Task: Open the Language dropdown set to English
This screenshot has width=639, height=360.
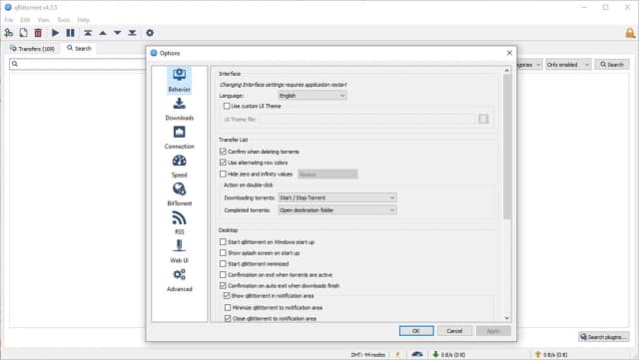Action: (313, 96)
